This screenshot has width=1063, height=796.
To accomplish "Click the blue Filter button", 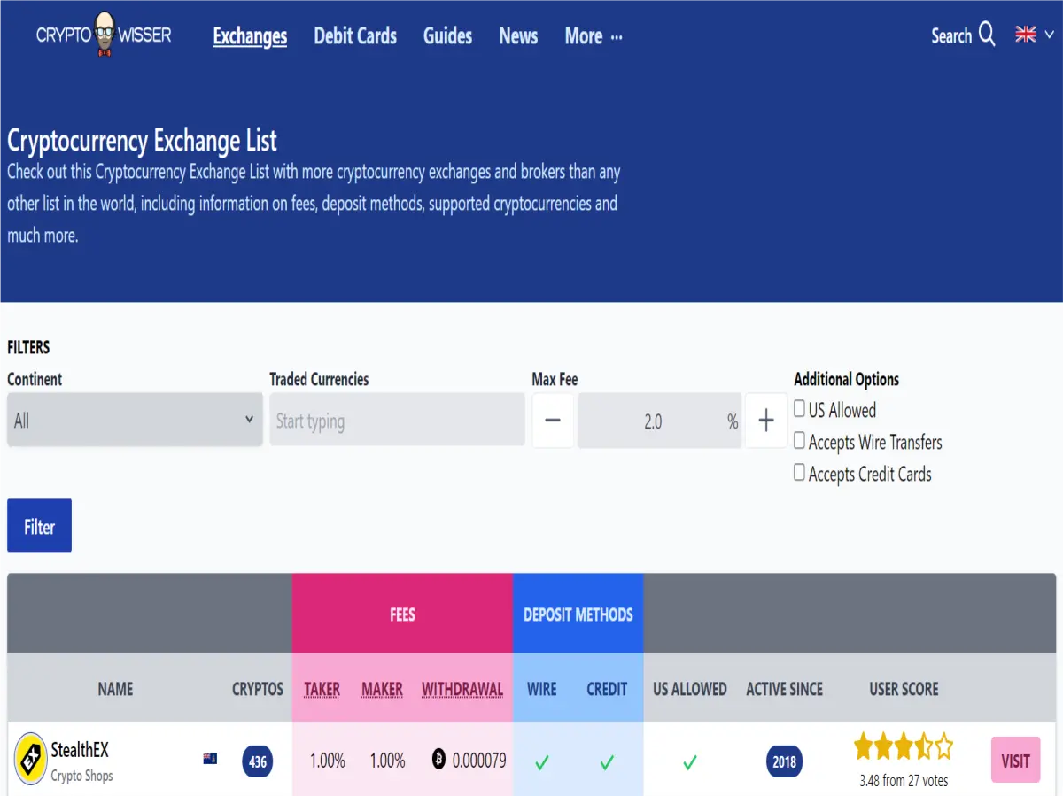I will click(39, 526).
